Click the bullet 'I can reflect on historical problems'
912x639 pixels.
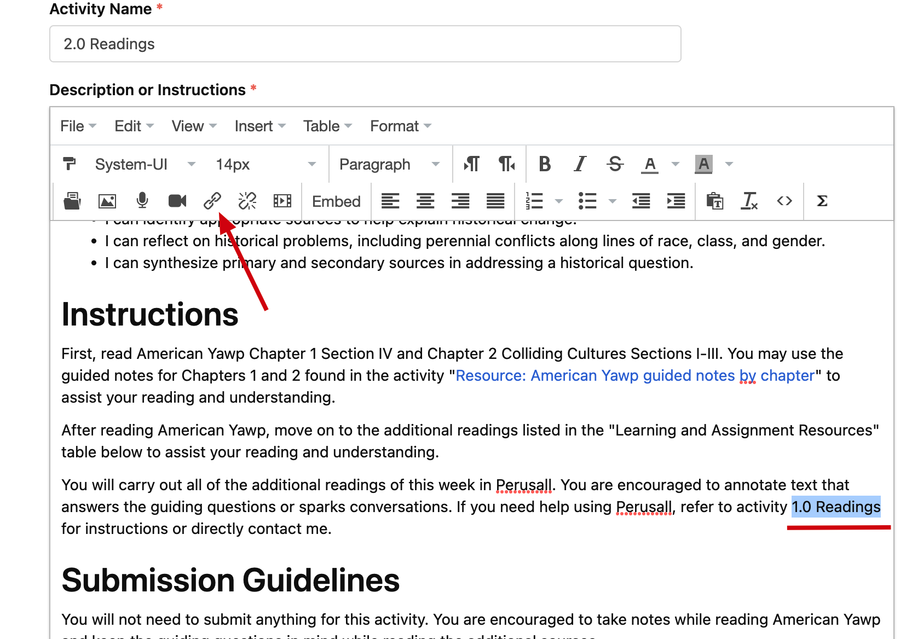465,241
